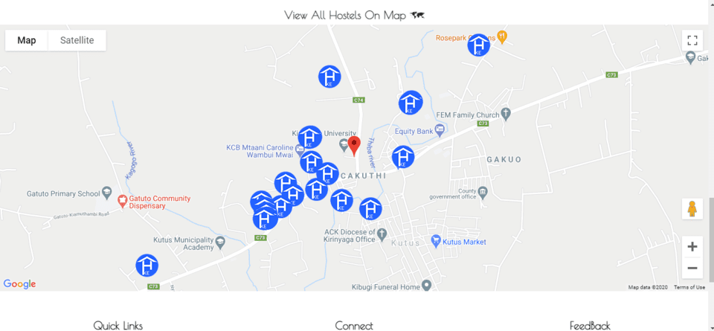Open hostel marker near Rosepark Gardens

point(478,45)
